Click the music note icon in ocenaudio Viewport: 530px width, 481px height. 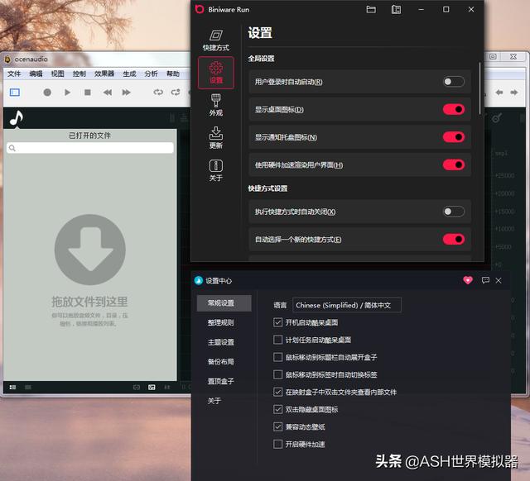tap(16, 118)
